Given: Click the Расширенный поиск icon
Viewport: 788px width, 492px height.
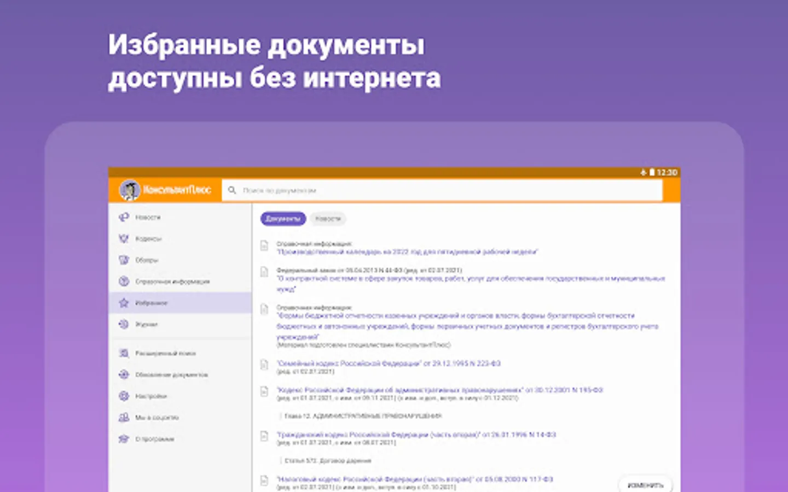Looking at the screenshot, I should (x=124, y=353).
